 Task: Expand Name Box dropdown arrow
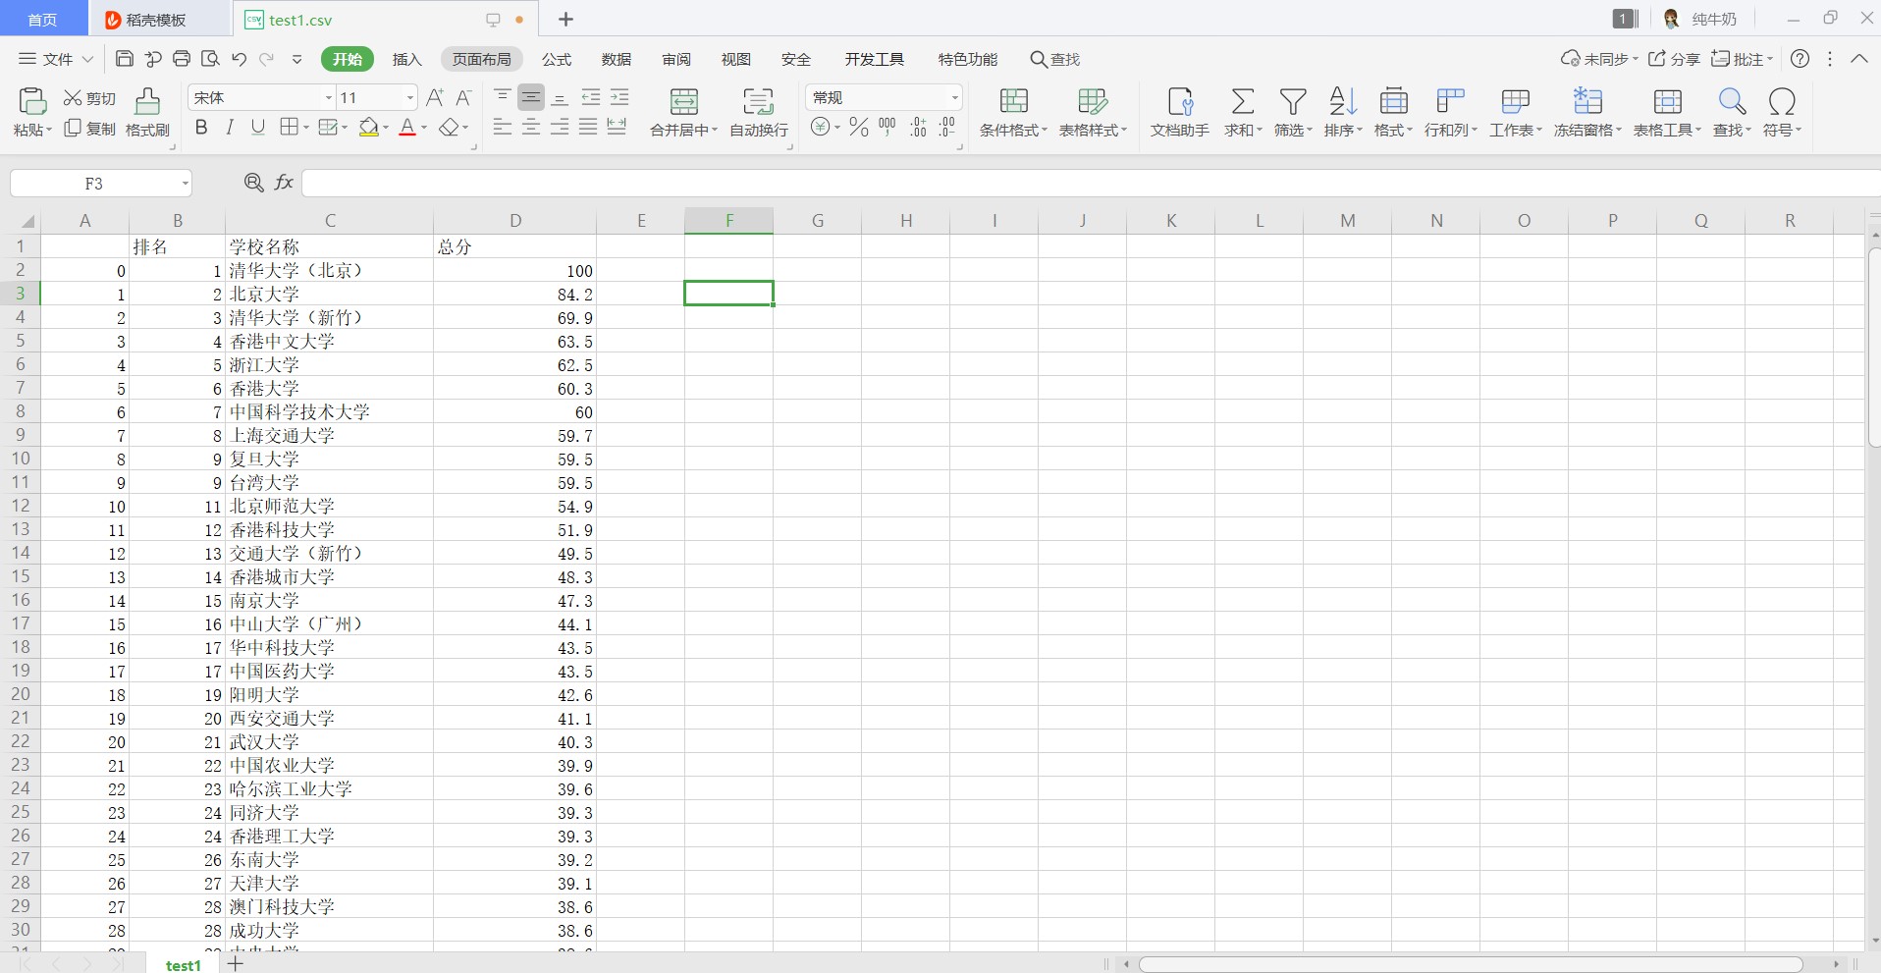[x=185, y=184]
